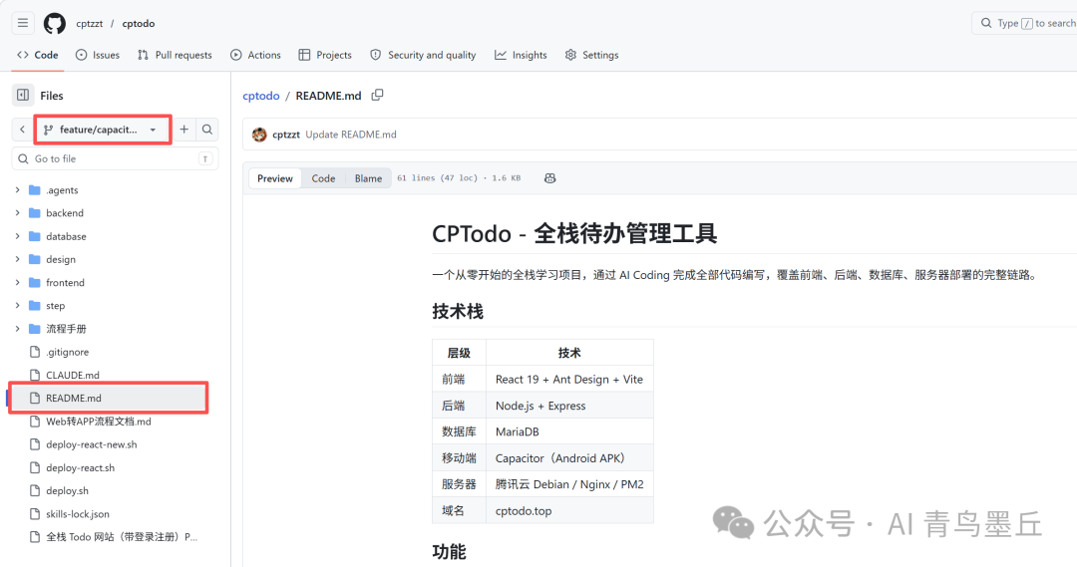Image resolution: width=1077 pixels, height=567 pixels.
Task: Click the cptodo.top domain cell
Action: point(569,511)
